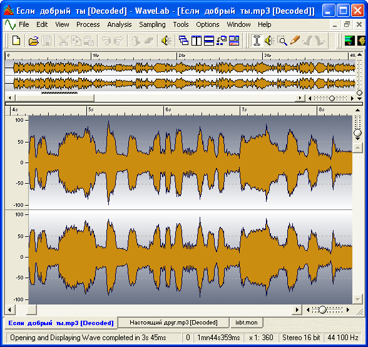
Task: Click the Stereo 16 bit status field
Action: coord(301,338)
